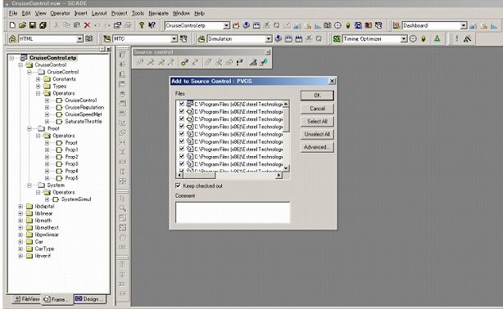Click the Unselect All button
The height and width of the screenshot is (309, 503).
click(x=317, y=134)
